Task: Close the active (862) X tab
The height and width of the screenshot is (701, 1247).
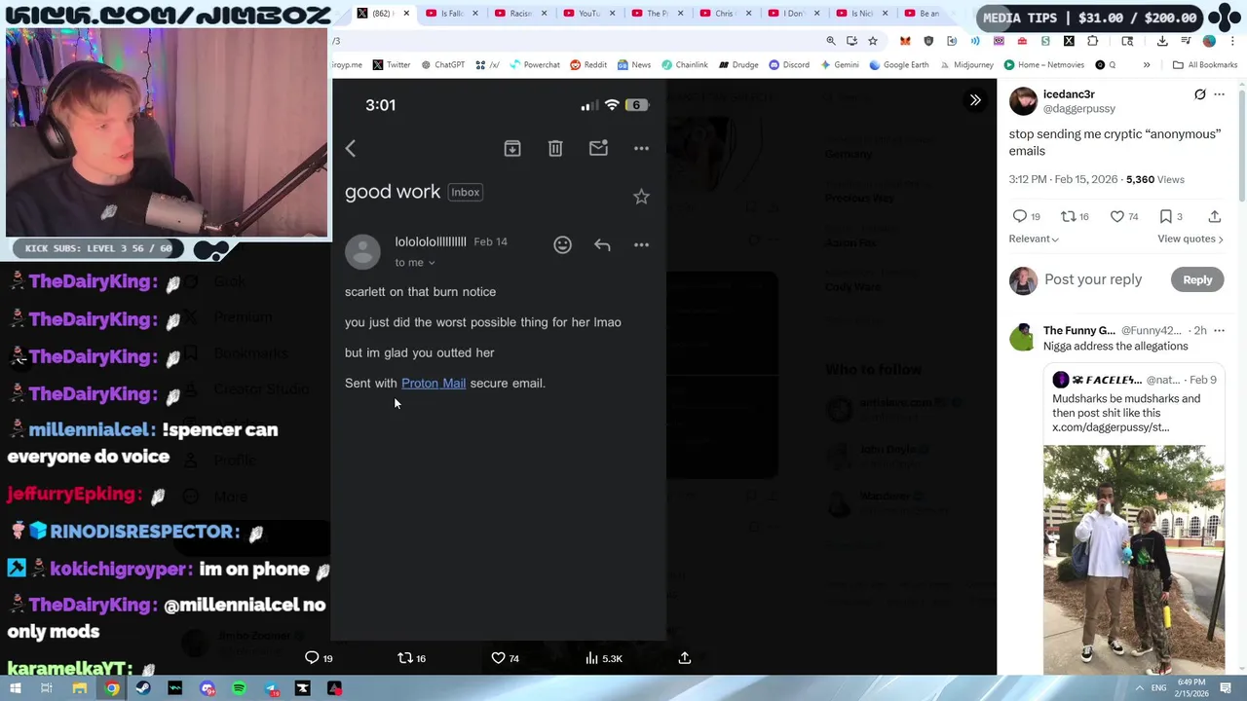Action: click(x=405, y=14)
